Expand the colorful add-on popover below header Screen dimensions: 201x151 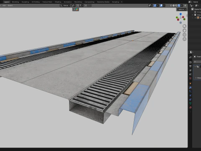click(76, 9)
